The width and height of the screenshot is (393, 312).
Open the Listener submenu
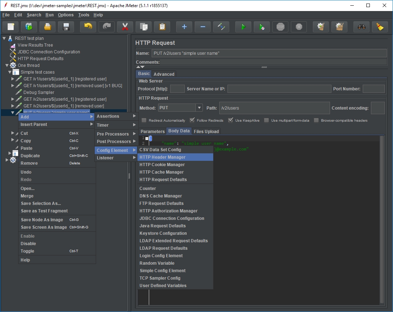click(116, 158)
